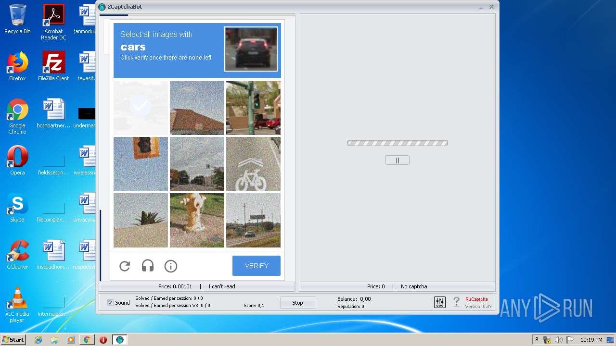Click the audio challenge headphones icon

147,266
